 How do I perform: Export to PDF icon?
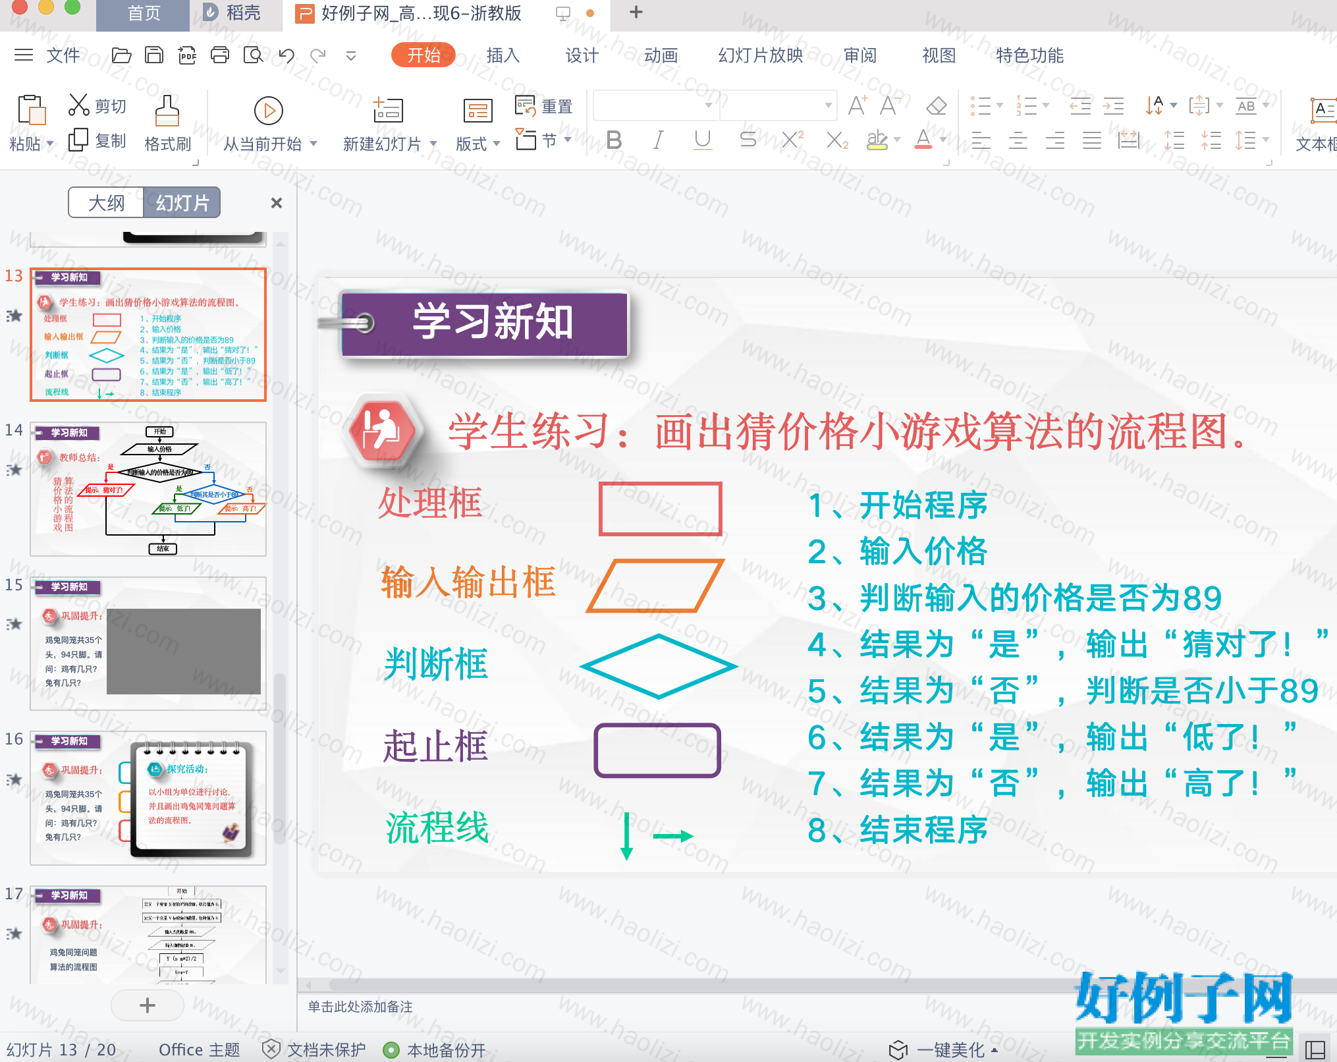[x=187, y=55]
